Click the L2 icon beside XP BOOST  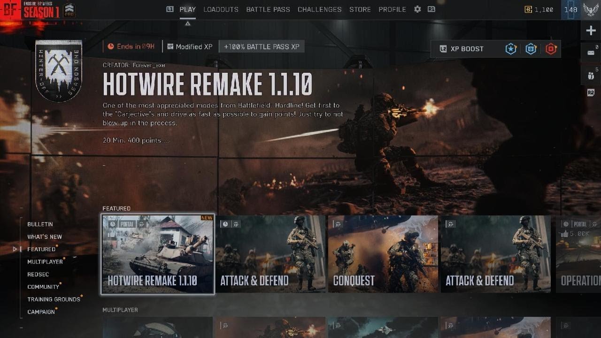(x=443, y=49)
